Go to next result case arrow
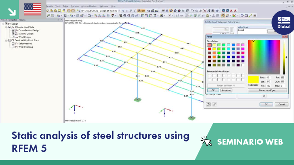The height and width of the screenshot is (165, 294). click(x=127, y=11)
